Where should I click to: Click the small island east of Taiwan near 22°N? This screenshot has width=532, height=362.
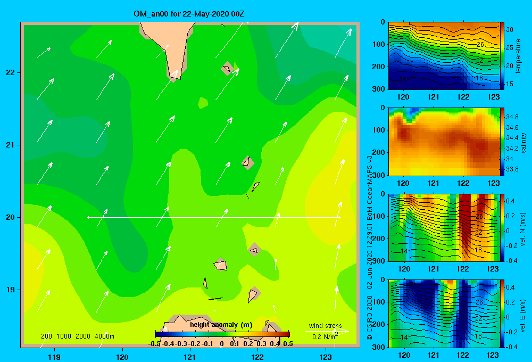(227, 69)
